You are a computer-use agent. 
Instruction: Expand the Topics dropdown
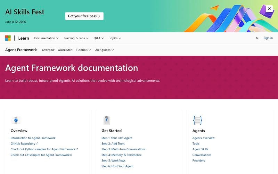[115, 38]
